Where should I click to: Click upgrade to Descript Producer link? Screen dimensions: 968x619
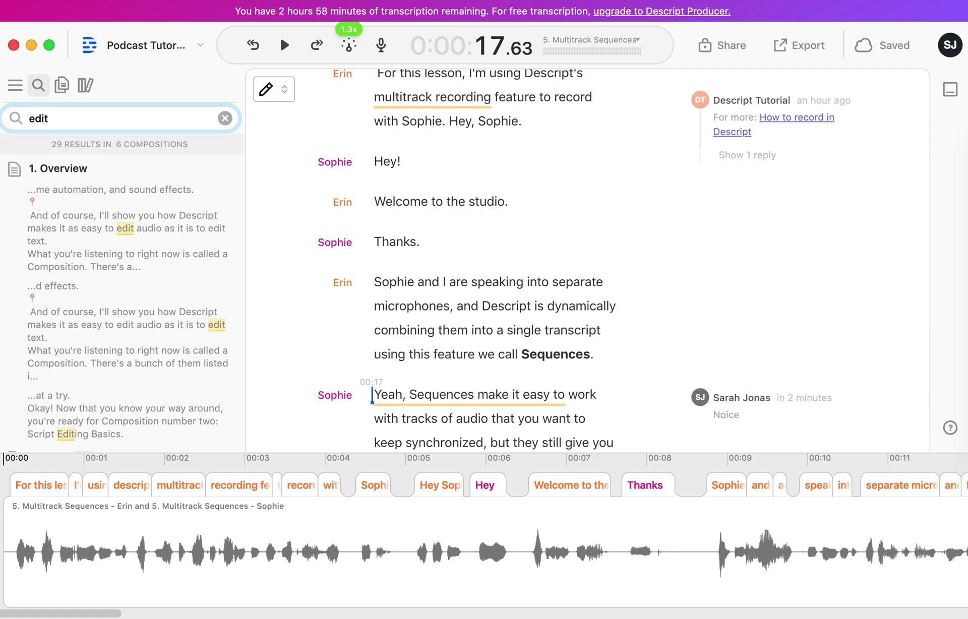point(662,11)
